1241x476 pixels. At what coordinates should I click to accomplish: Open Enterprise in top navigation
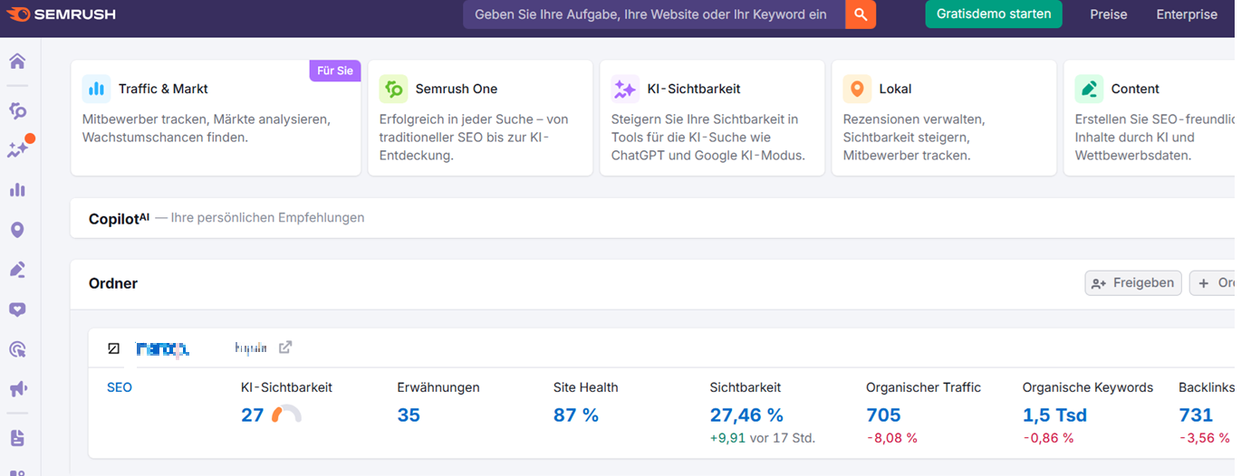tap(1187, 14)
